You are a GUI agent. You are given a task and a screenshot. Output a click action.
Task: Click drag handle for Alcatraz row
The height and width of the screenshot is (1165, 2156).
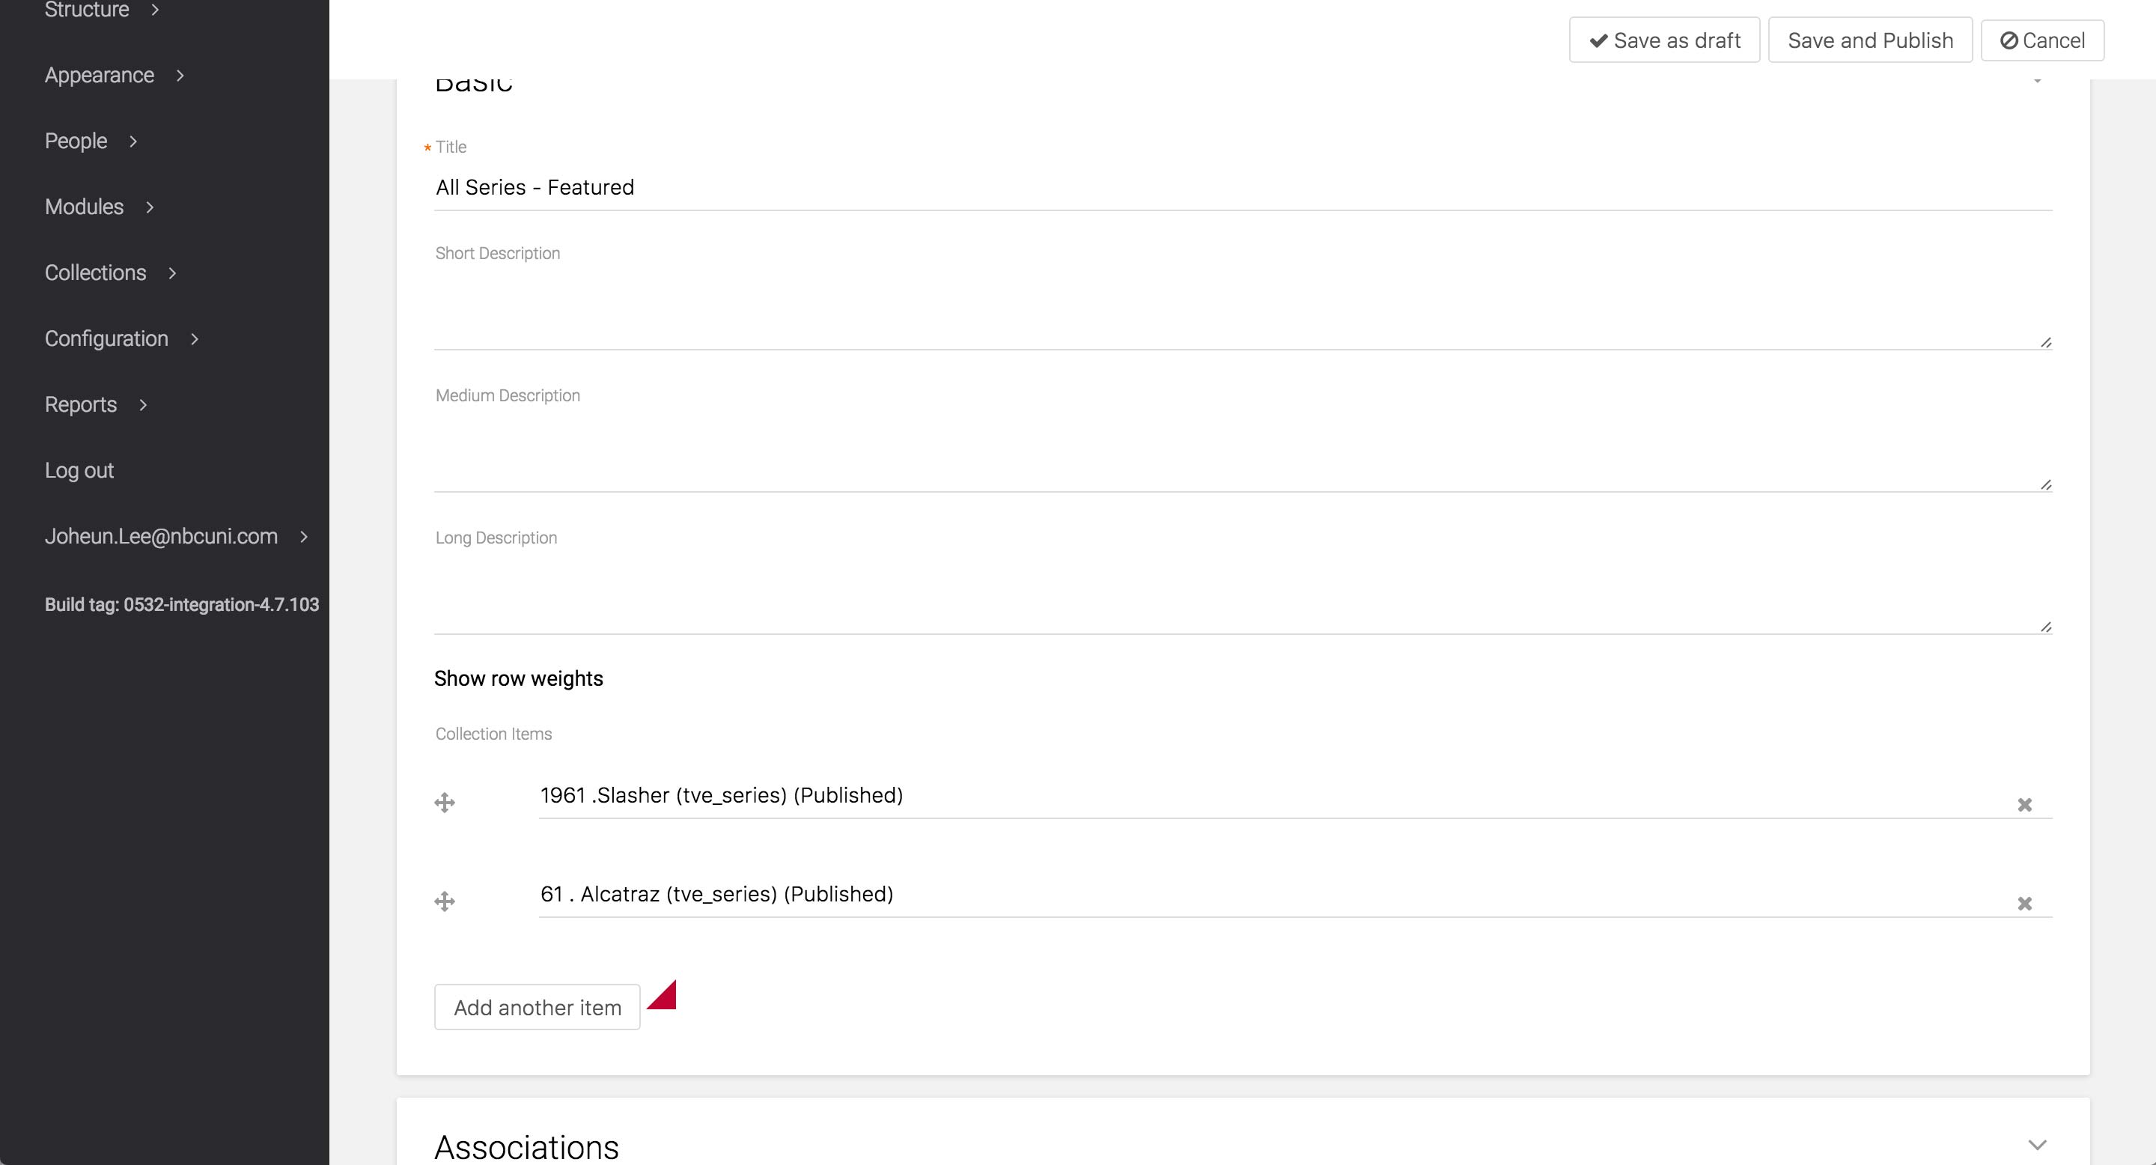pos(445,901)
